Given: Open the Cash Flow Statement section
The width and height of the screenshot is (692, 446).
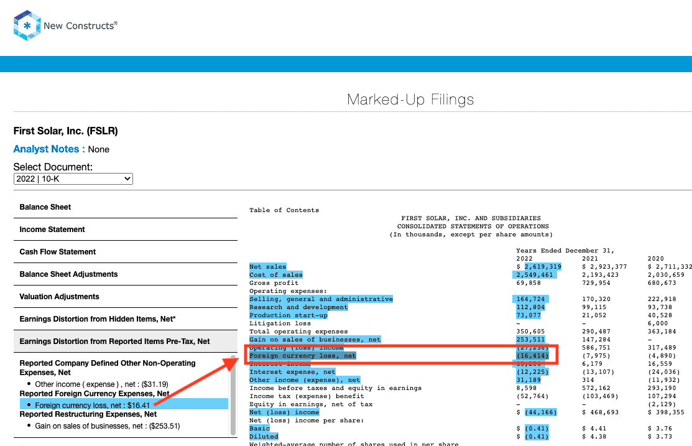Looking at the screenshot, I should 126,252.
